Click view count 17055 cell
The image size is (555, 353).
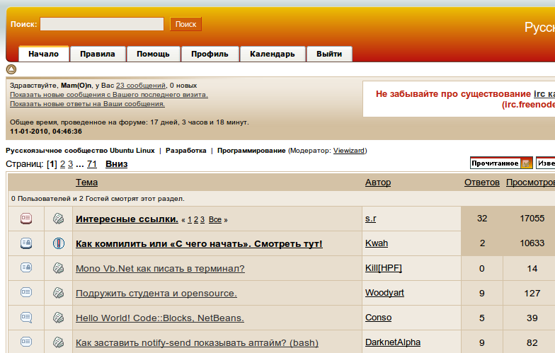[532, 218]
